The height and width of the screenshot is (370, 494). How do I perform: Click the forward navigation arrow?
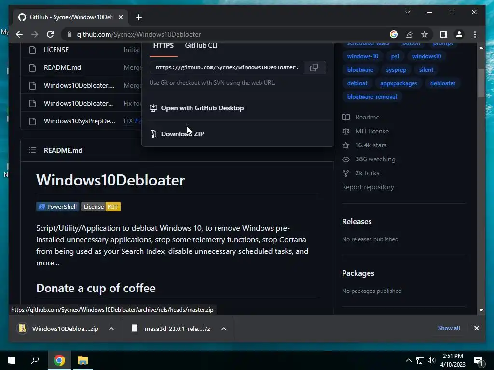[x=35, y=34]
